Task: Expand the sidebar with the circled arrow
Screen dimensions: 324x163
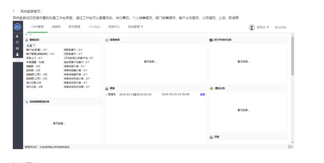Action: [x=18, y=60]
